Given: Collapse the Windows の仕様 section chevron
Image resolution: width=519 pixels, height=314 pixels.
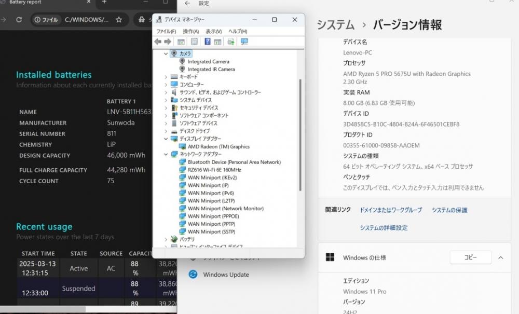Looking at the screenshot, I should point(501,257).
